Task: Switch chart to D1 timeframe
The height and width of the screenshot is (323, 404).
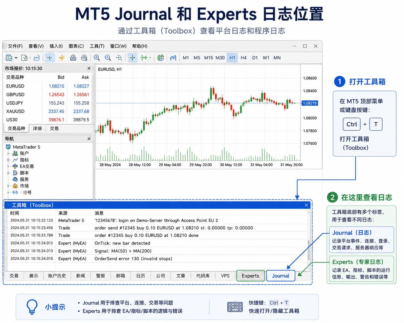Action: tap(255, 58)
